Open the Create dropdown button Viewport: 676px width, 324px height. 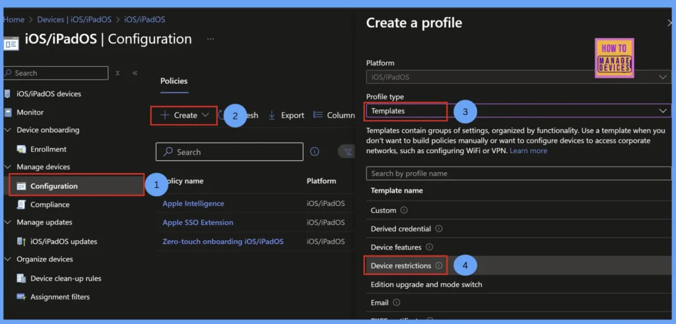click(184, 115)
